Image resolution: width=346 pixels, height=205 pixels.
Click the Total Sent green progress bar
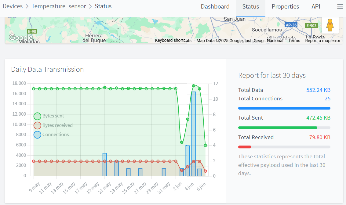[278, 128]
